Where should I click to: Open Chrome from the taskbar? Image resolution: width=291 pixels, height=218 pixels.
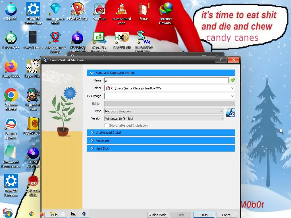tap(31, 214)
